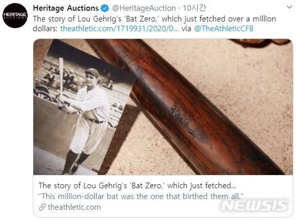Open the 10시간 timestamp link
Viewport: 298px width, 220px height.
[x=194, y=8]
